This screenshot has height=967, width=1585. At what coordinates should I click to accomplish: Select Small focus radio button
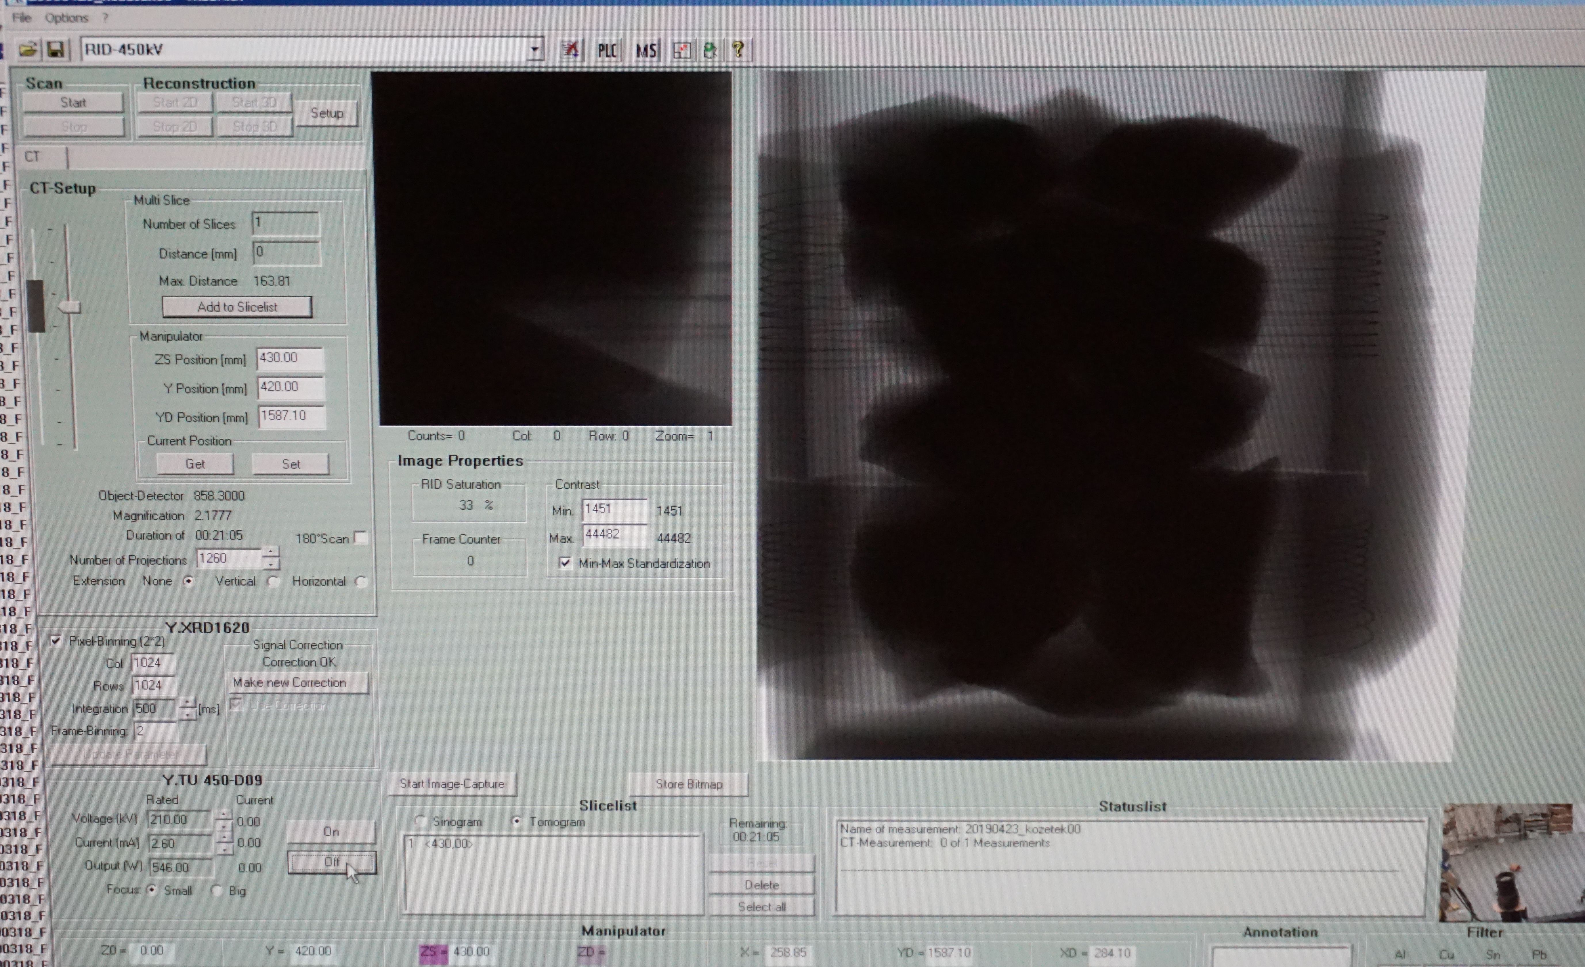152,890
